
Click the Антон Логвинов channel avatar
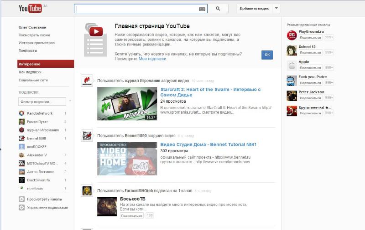[x=21, y=172]
